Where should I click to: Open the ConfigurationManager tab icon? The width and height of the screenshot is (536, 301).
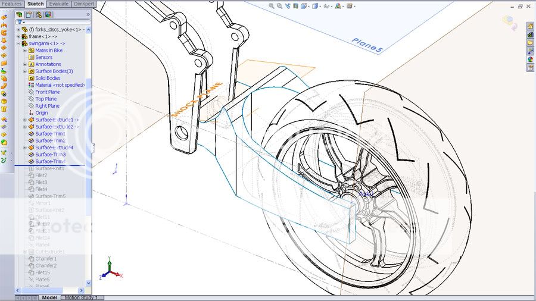tap(39, 14)
